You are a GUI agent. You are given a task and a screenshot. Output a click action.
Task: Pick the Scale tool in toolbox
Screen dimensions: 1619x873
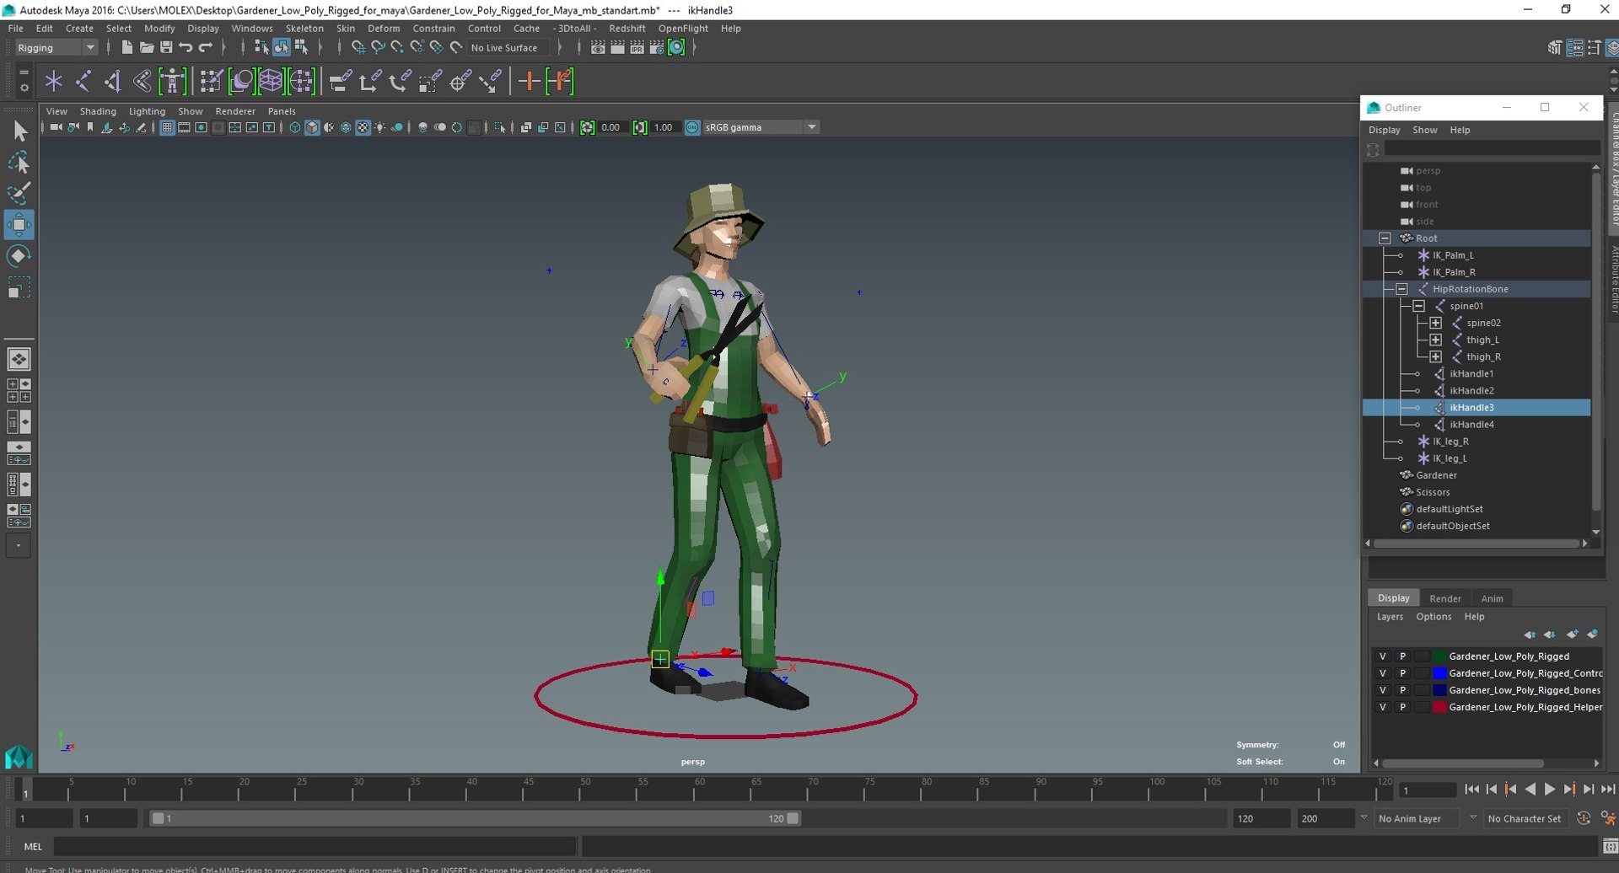pyautogui.click(x=19, y=288)
